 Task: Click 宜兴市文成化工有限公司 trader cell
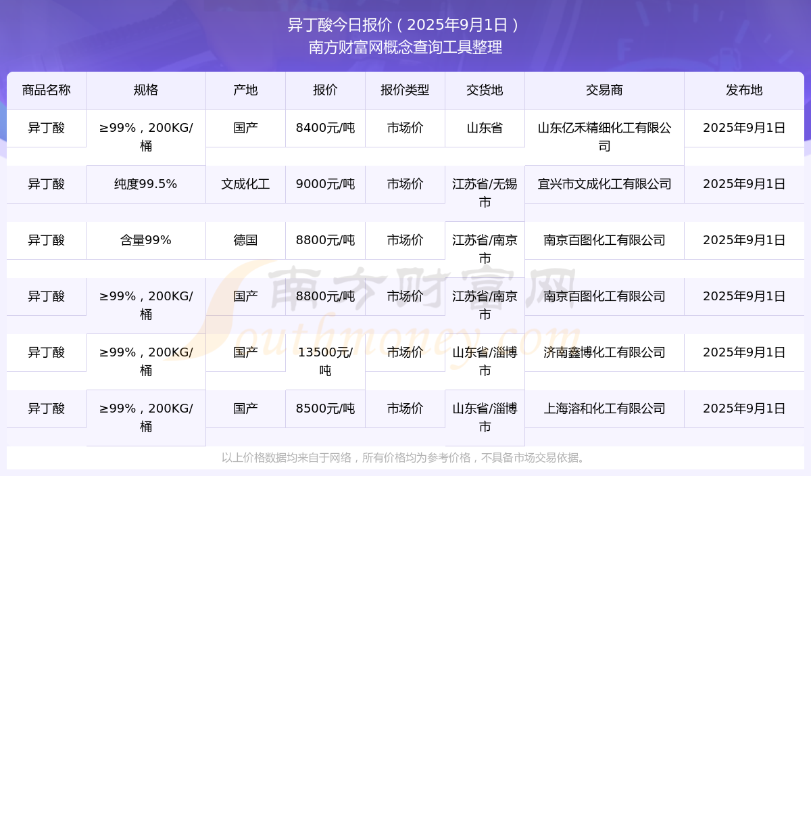604,185
